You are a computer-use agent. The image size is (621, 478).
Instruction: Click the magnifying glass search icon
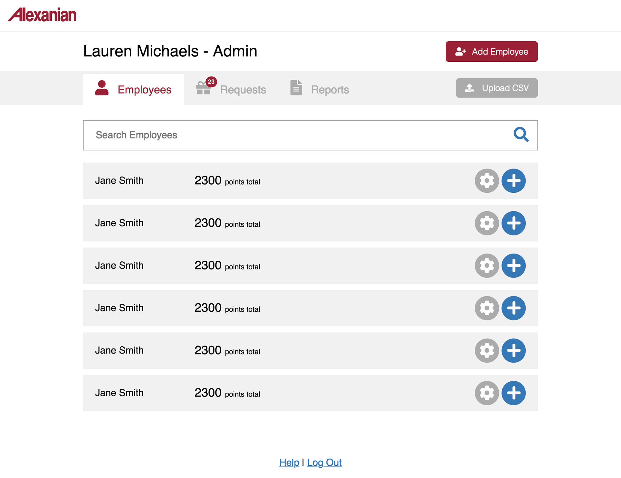tap(521, 135)
